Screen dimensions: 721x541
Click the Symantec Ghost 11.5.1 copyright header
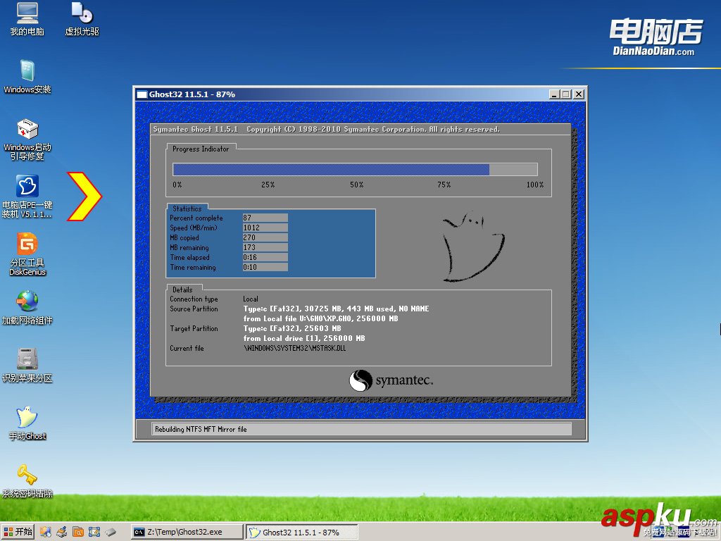click(327, 130)
